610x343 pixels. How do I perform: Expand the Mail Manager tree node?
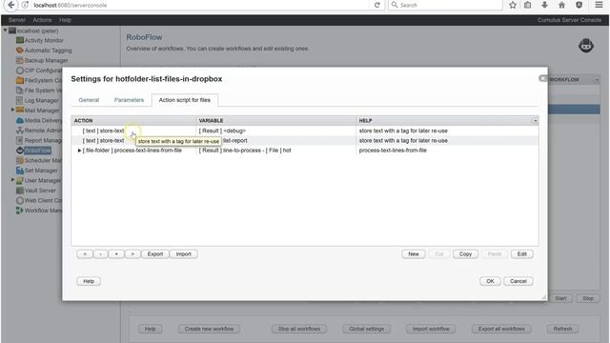12,111
